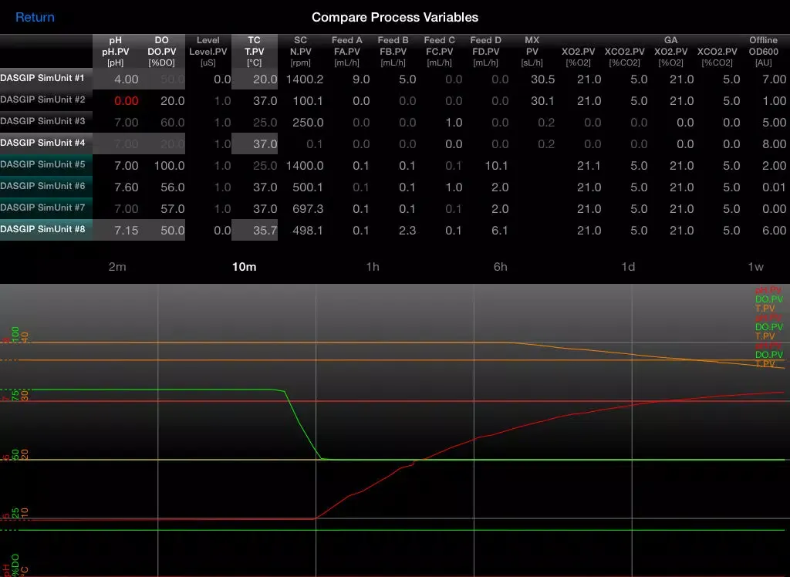Click stirrer speed 250.0 of SimUnit #3

308,123
